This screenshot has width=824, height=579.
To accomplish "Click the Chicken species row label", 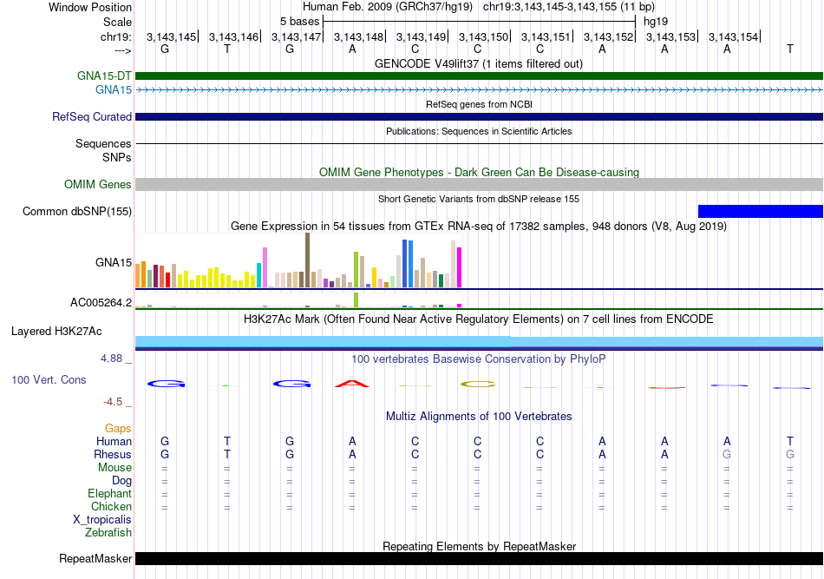I will (x=111, y=506).
